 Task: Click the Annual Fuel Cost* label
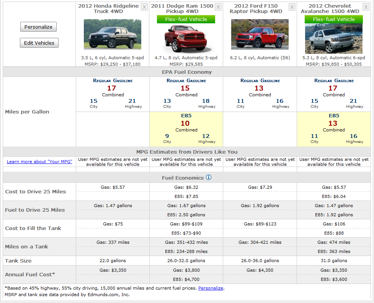30,274
